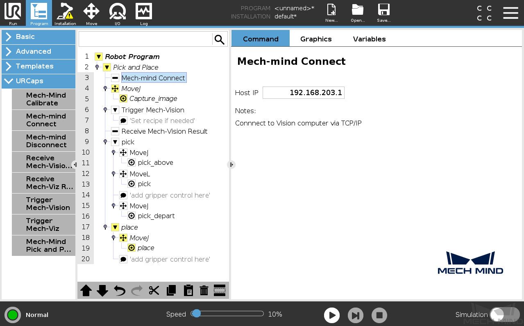Move selected node up with arrow
The image size is (524, 326).
(x=86, y=290)
